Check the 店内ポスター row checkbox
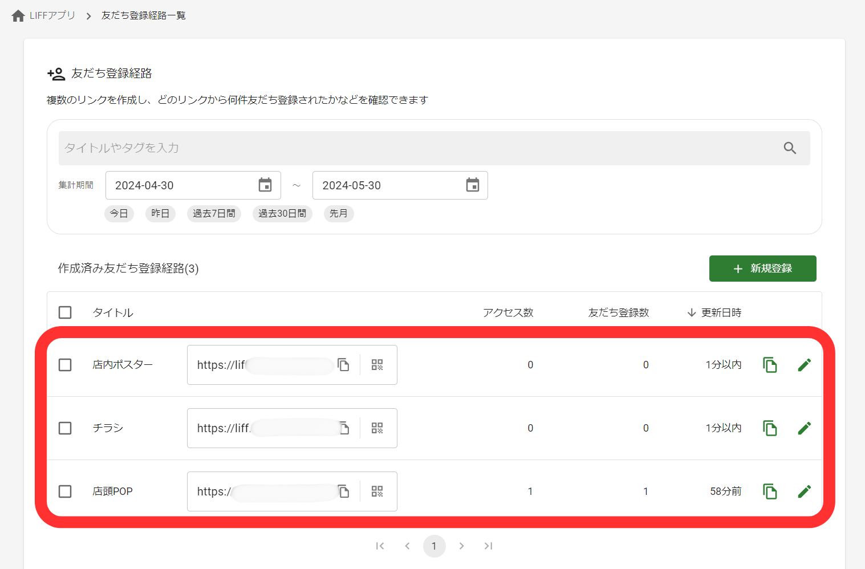Screen dimensions: 865x569 [65, 364]
